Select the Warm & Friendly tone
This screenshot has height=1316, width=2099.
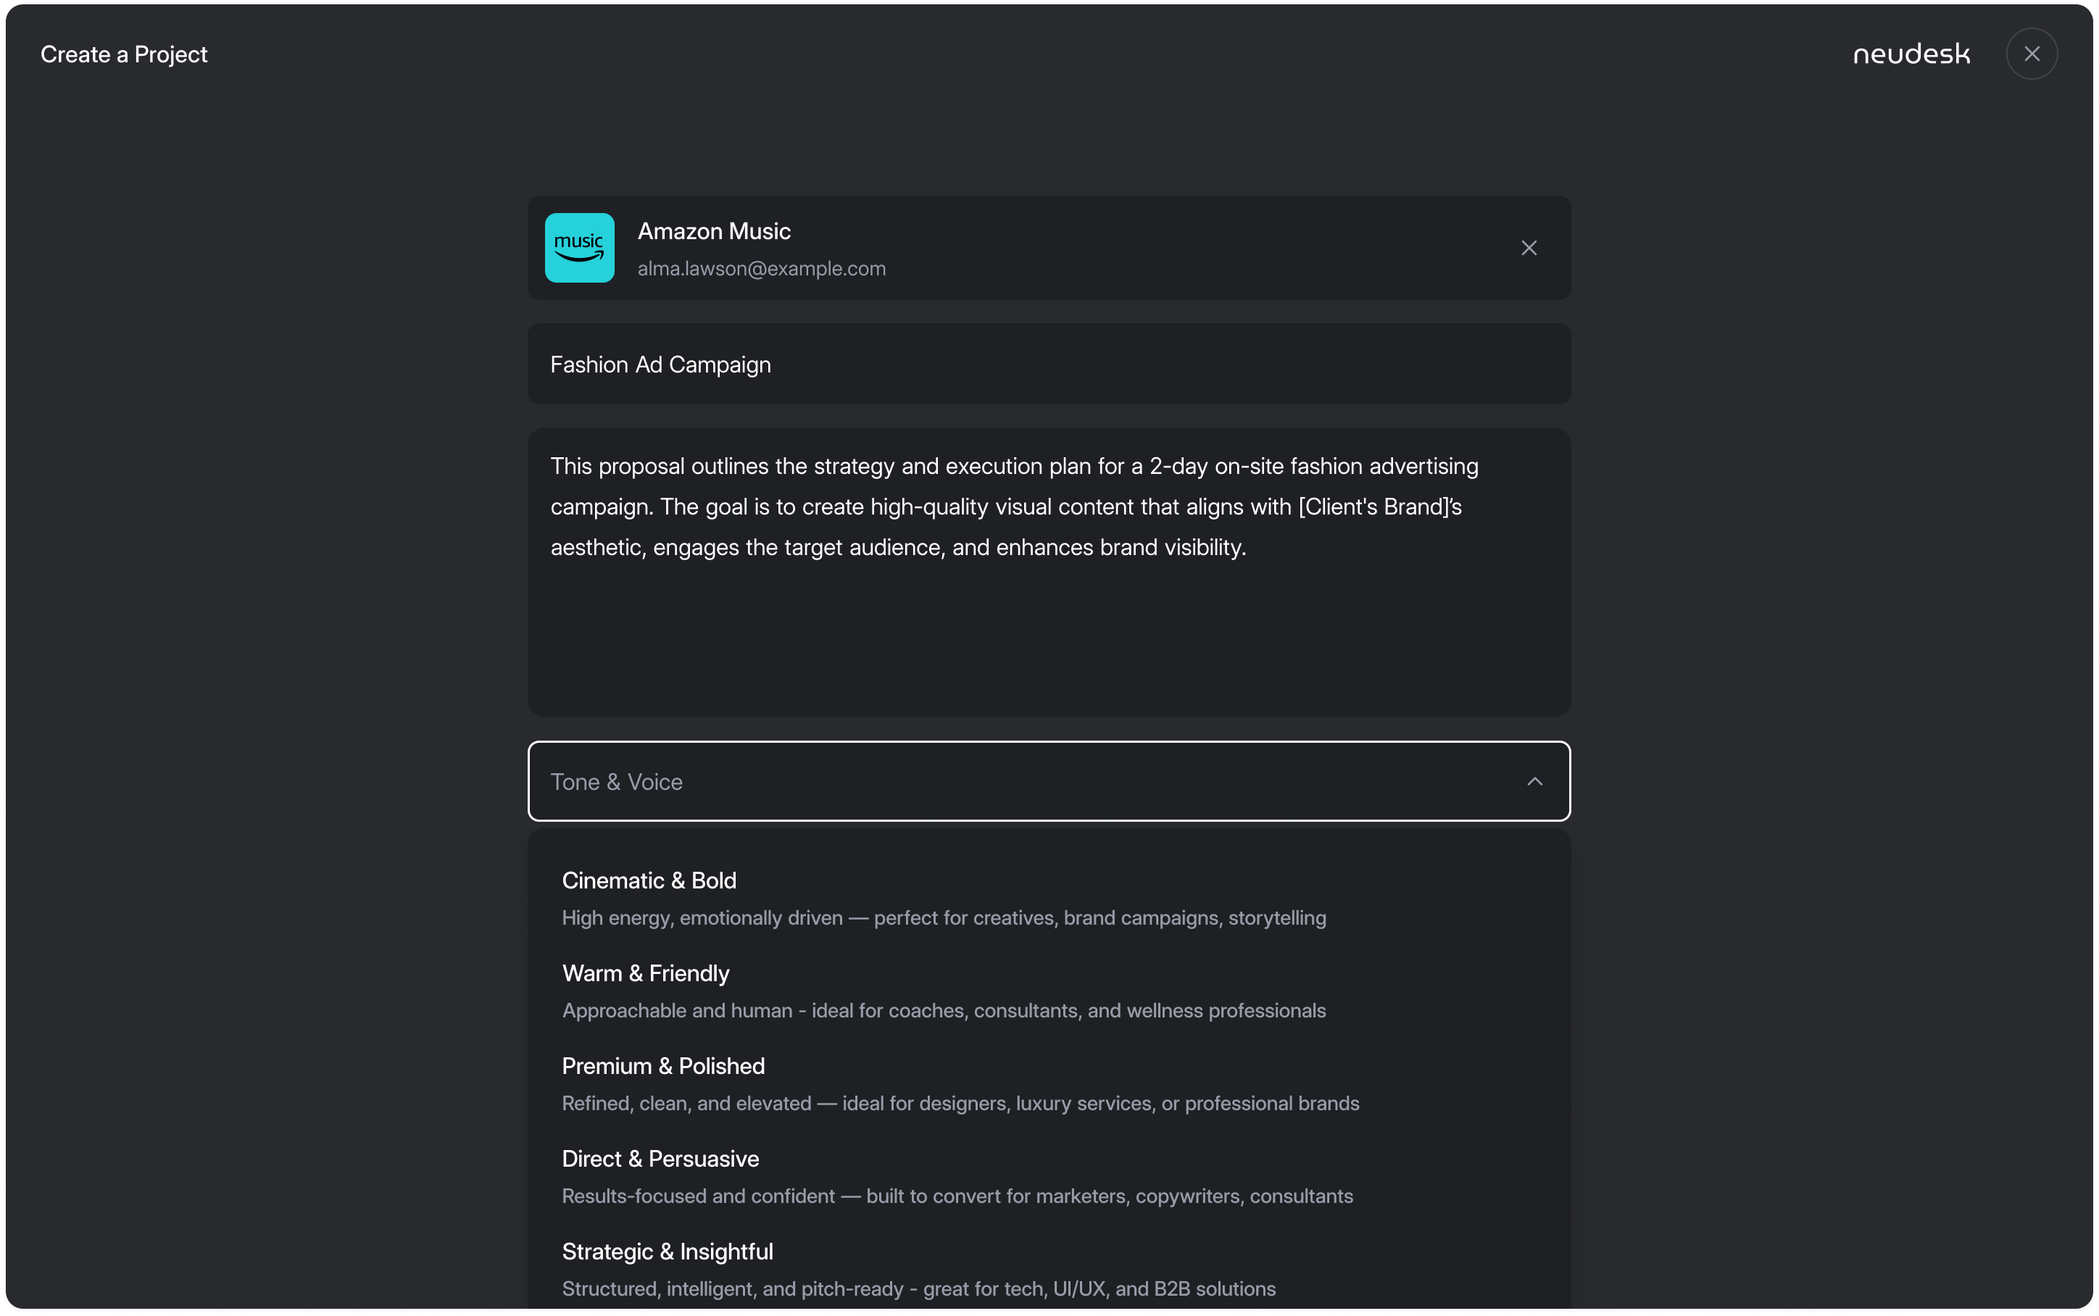(645, 973)
